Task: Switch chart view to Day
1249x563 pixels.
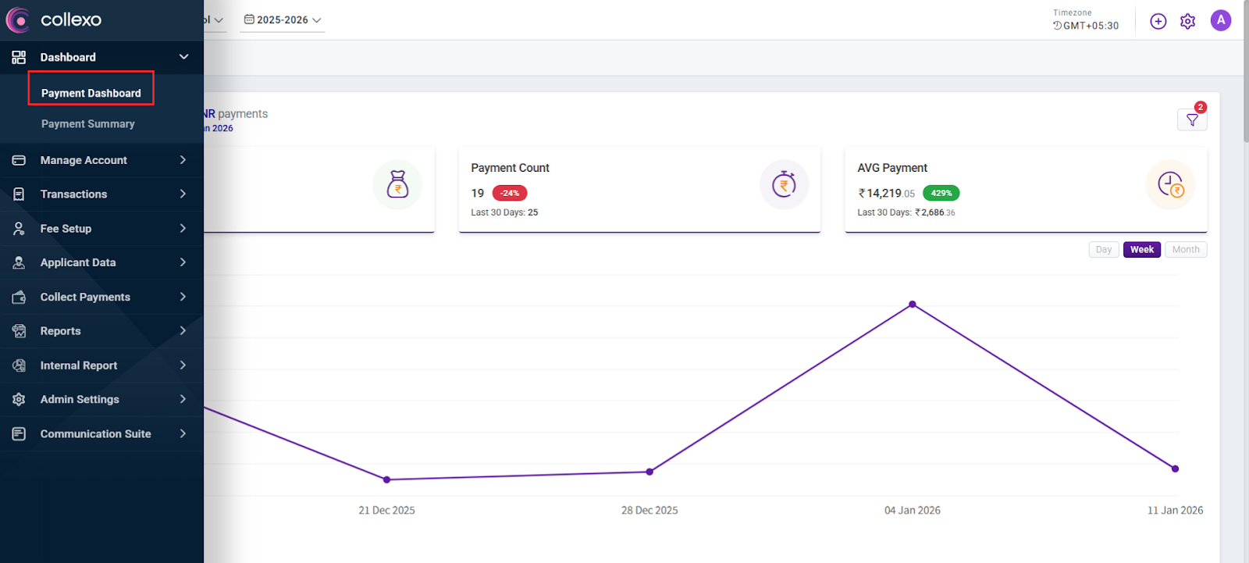Action: (x=1103, y=250)
